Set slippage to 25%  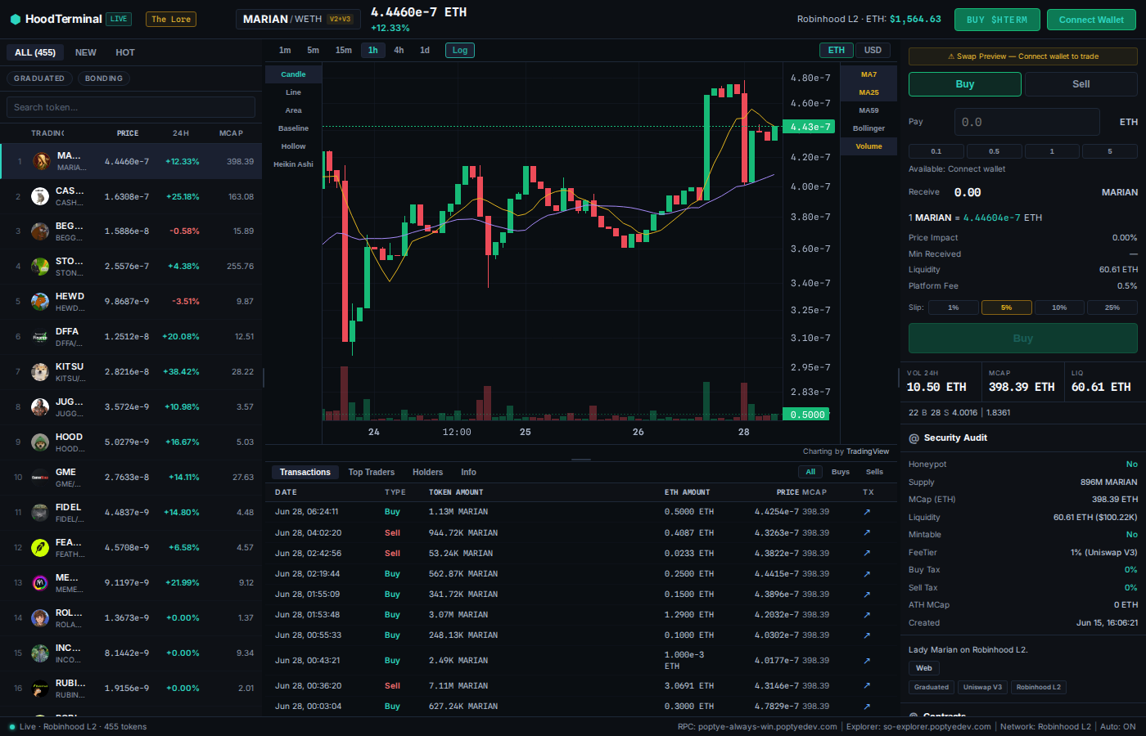tap(1112, 307)
